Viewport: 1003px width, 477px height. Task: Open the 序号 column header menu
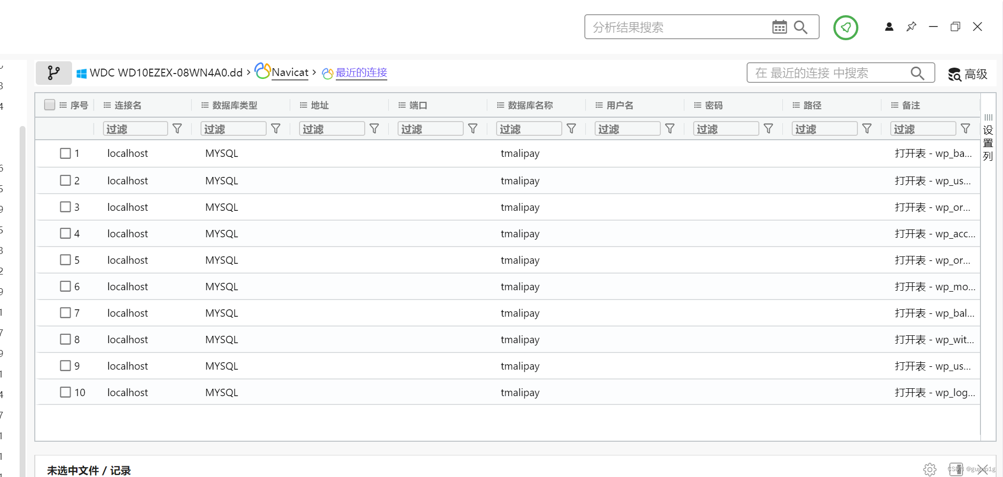tap(63, 105)
